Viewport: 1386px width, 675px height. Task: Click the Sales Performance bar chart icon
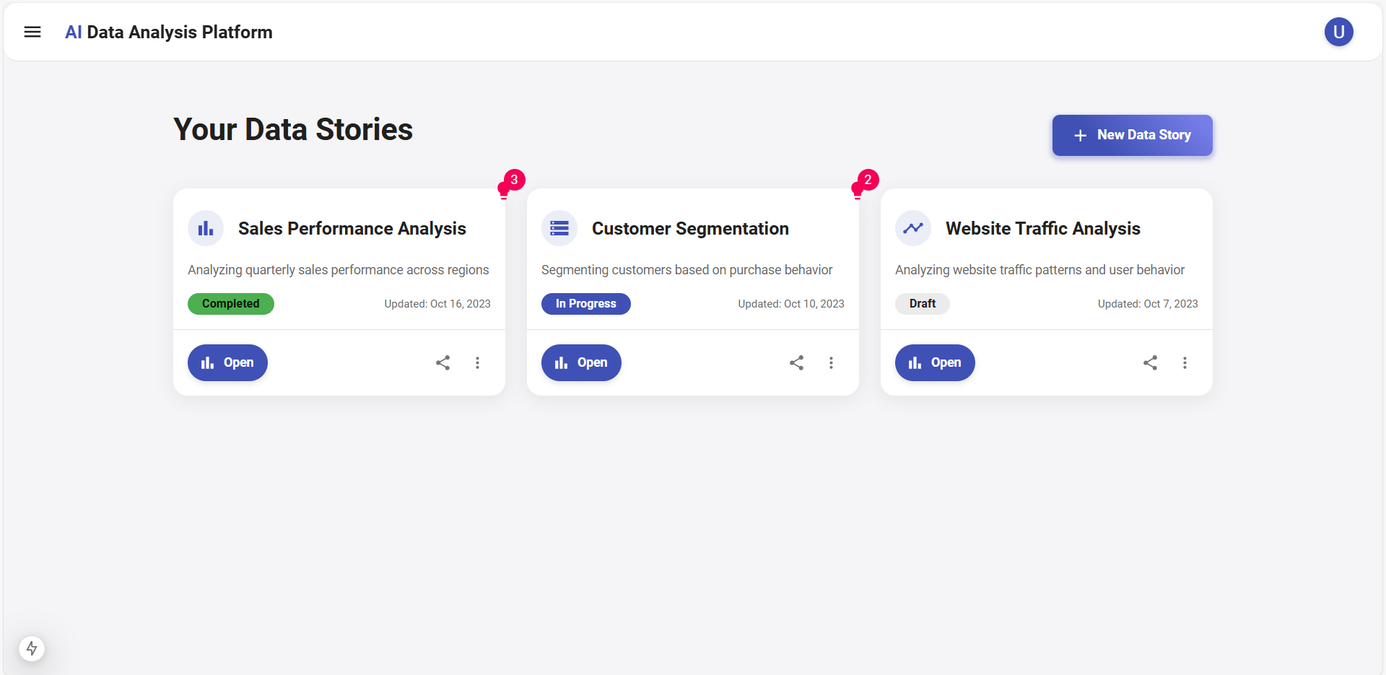pos(206,229)
